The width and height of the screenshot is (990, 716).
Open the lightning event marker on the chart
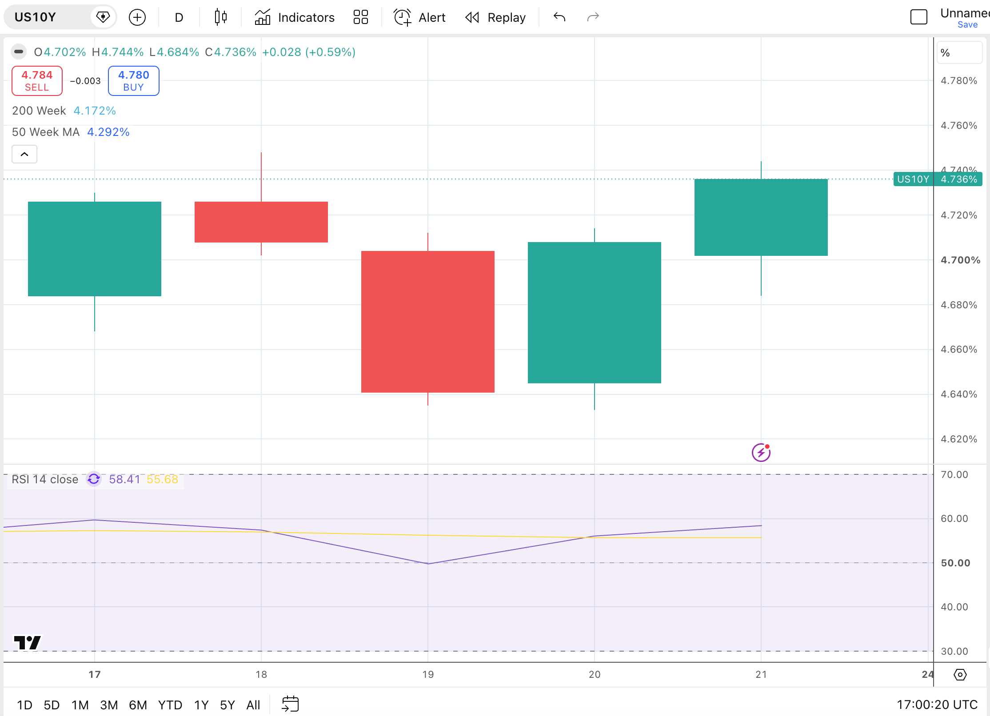click(x=761, y=453)
